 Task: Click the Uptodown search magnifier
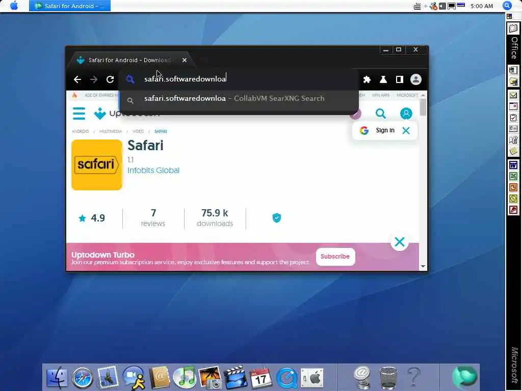[380, 114]
